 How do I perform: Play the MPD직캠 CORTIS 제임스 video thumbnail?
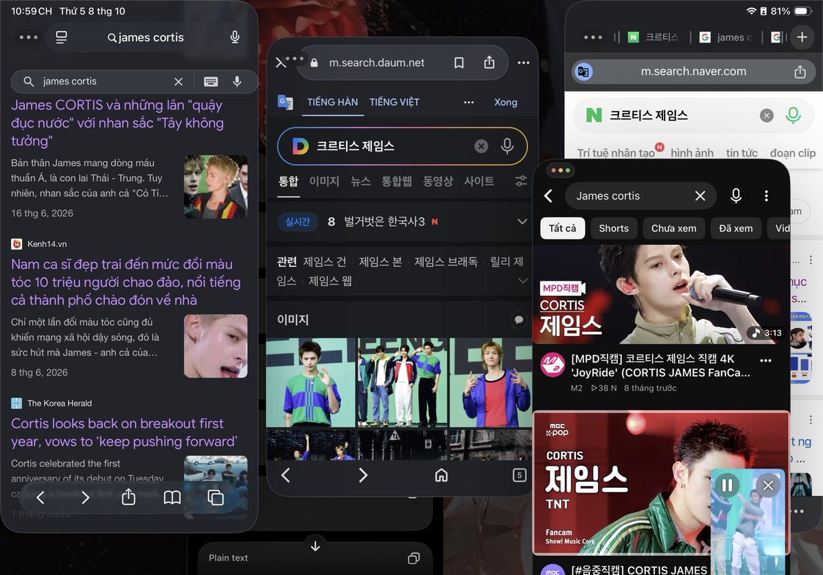point(661,294)
